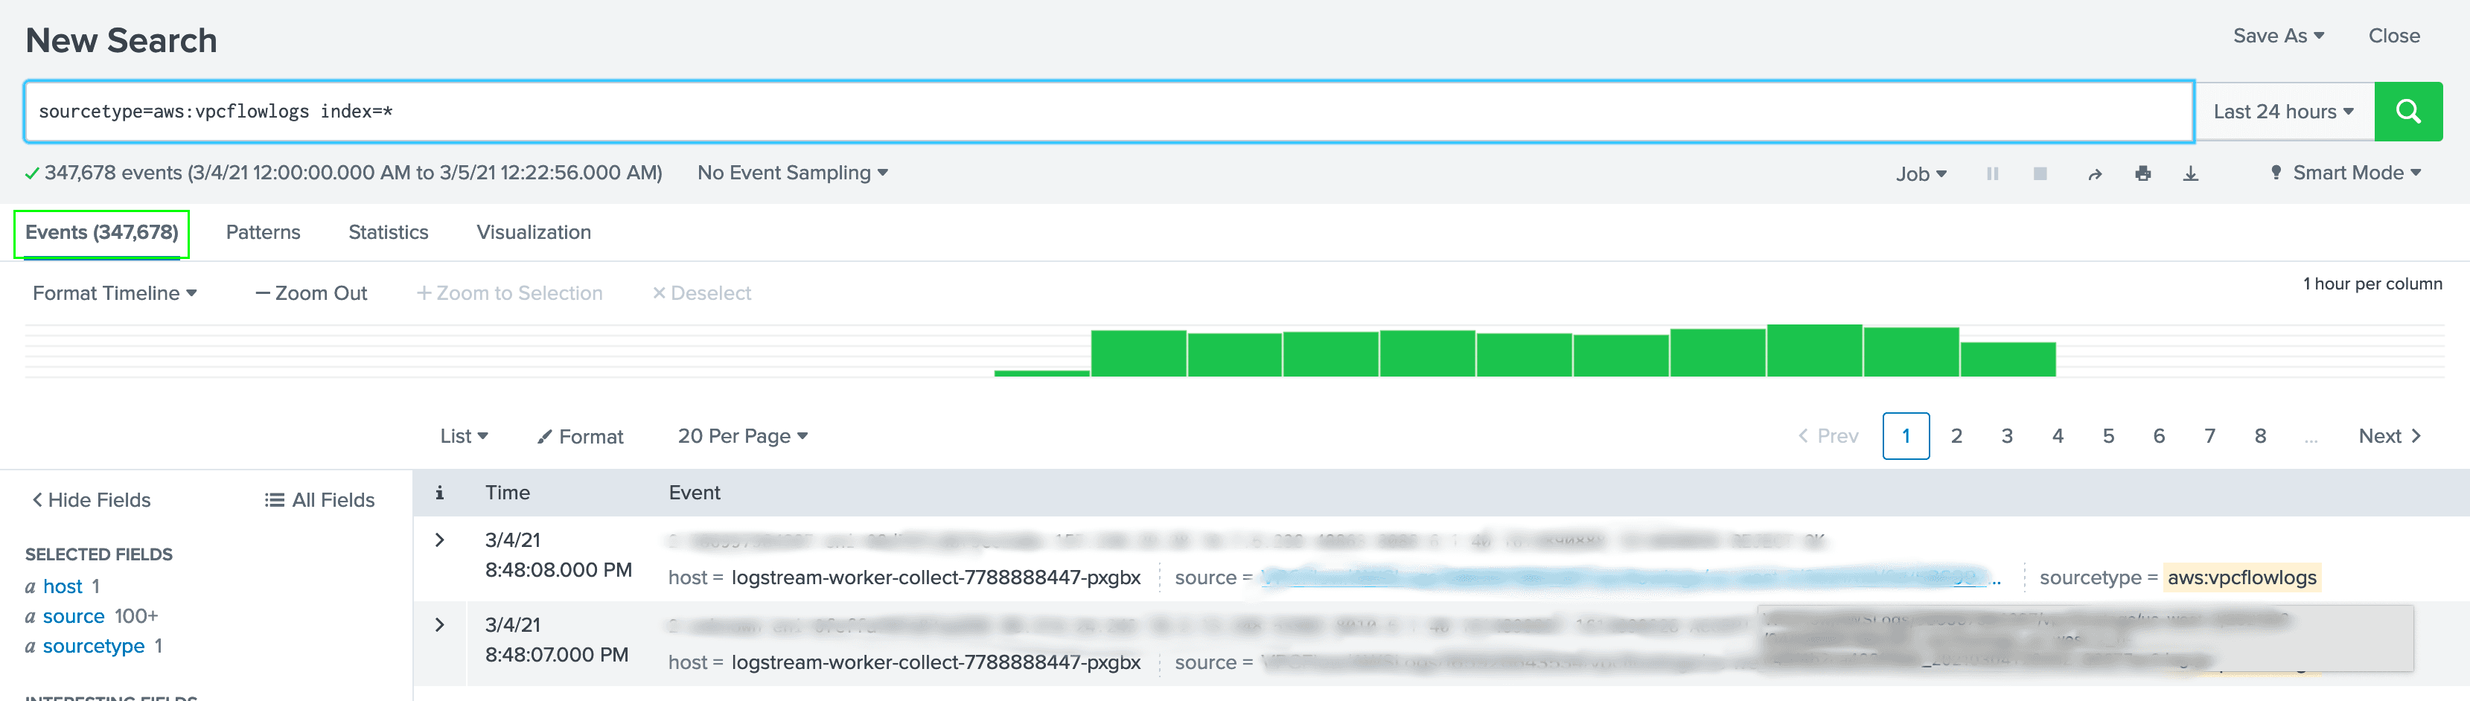This screenshot has width=2470, height=701.
Task: Hide the fields sidebar
Action: point(91,499)
